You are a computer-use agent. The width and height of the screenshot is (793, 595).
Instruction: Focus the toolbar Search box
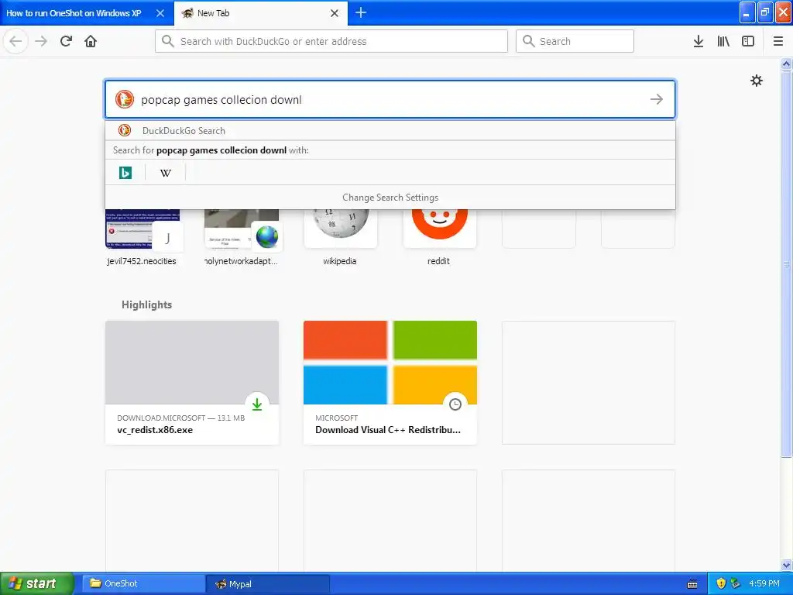tap(575, 41)
